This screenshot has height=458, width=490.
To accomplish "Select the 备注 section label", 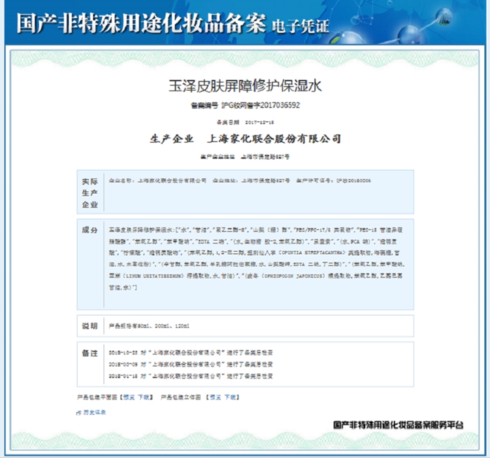I will click(90, 354).
